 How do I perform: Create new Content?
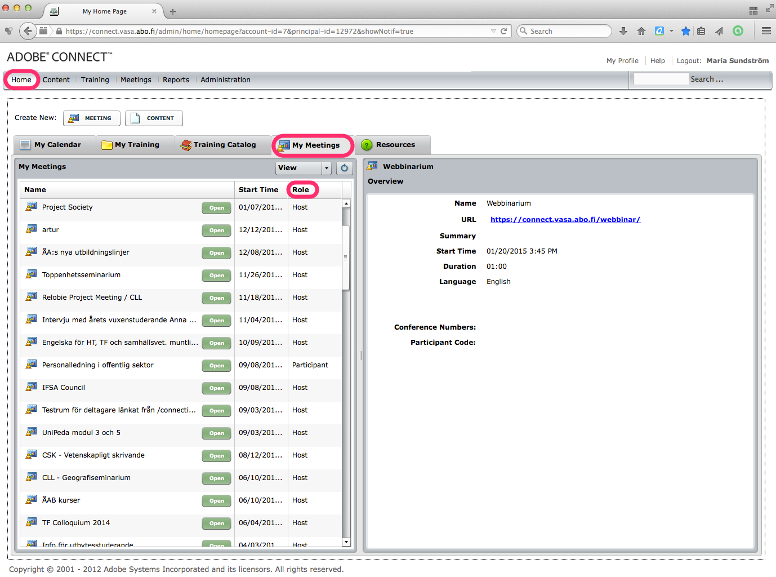(x=154, y=118)
